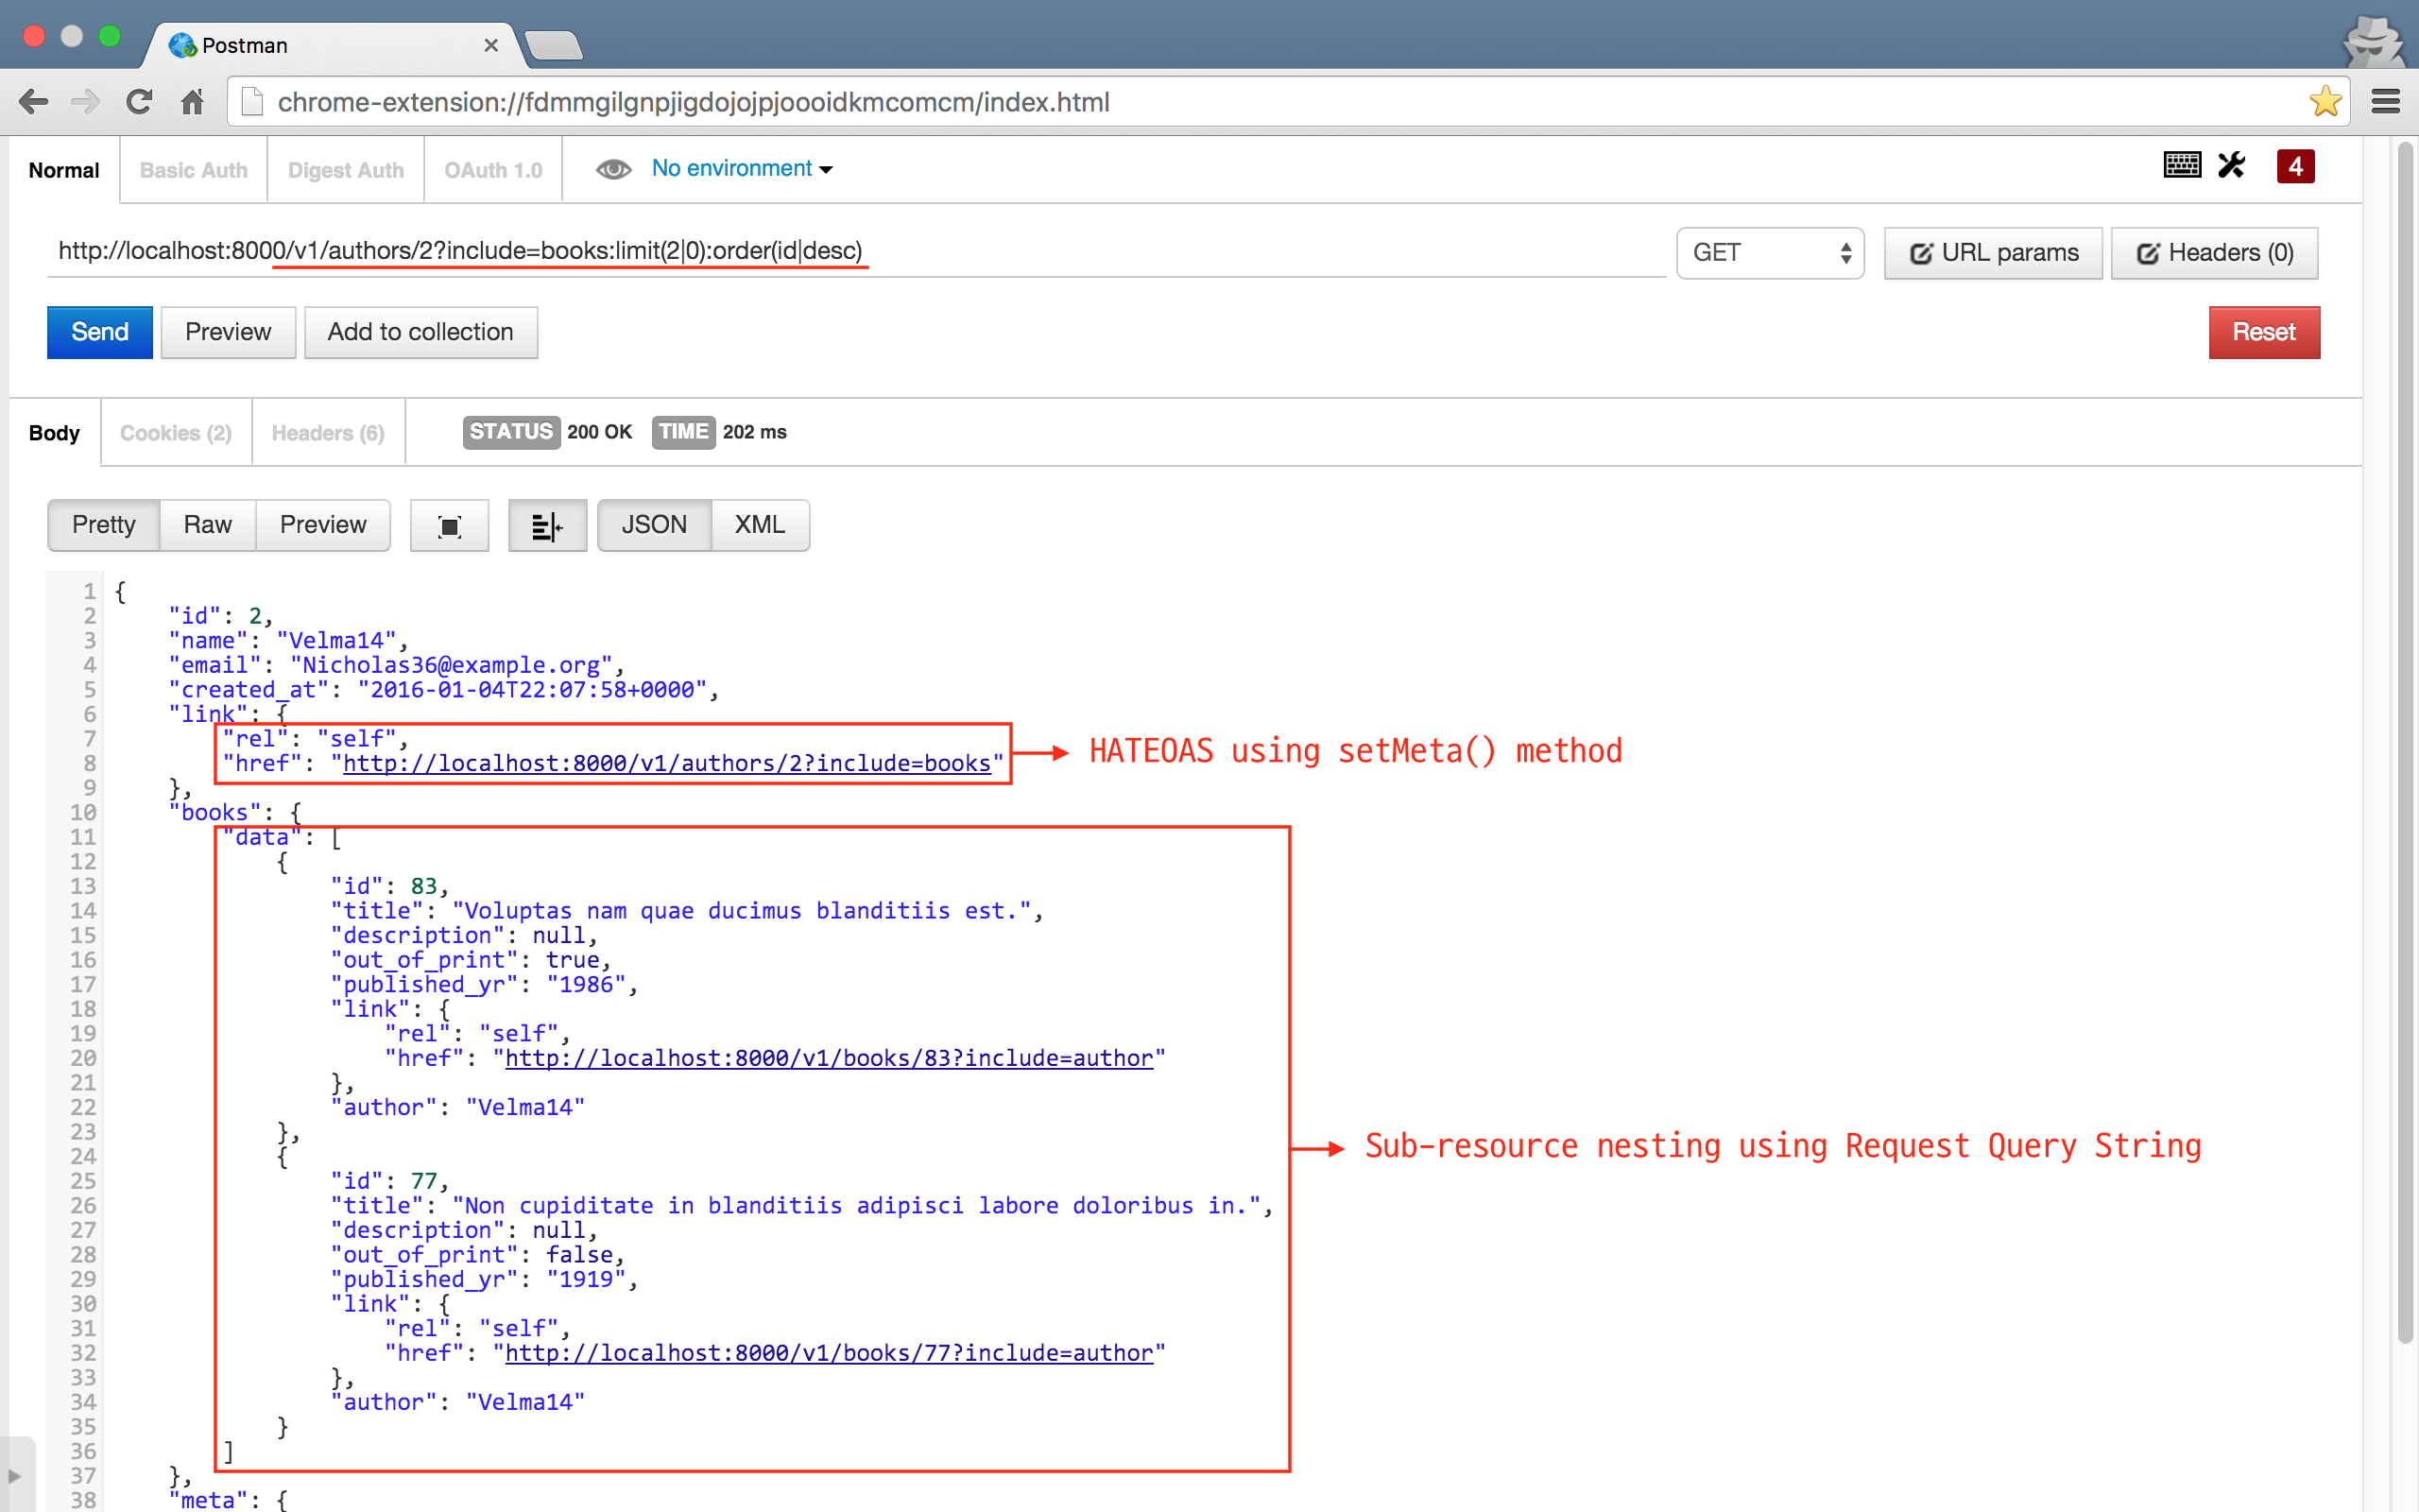Click the keyboard shortcuts icon
Screen dimensions: 2419x1512
(2181, 166)
